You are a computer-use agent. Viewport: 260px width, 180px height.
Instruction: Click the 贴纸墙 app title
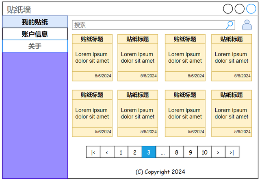pos(19,9)
